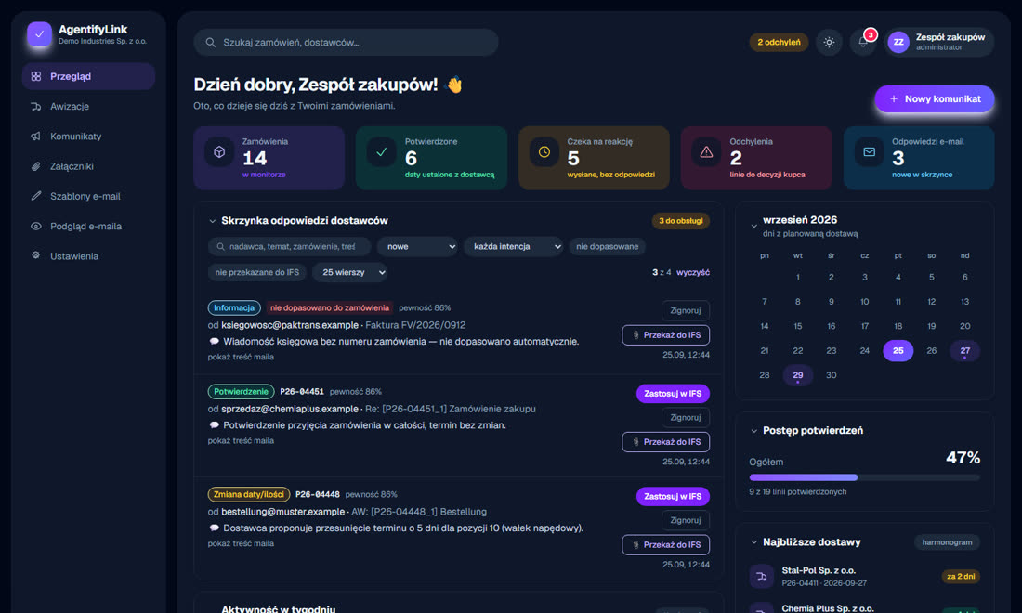This screenshot has height=613, width=1022.
Task: Select day 29 in calendar
Action: (x=798, y=375)
